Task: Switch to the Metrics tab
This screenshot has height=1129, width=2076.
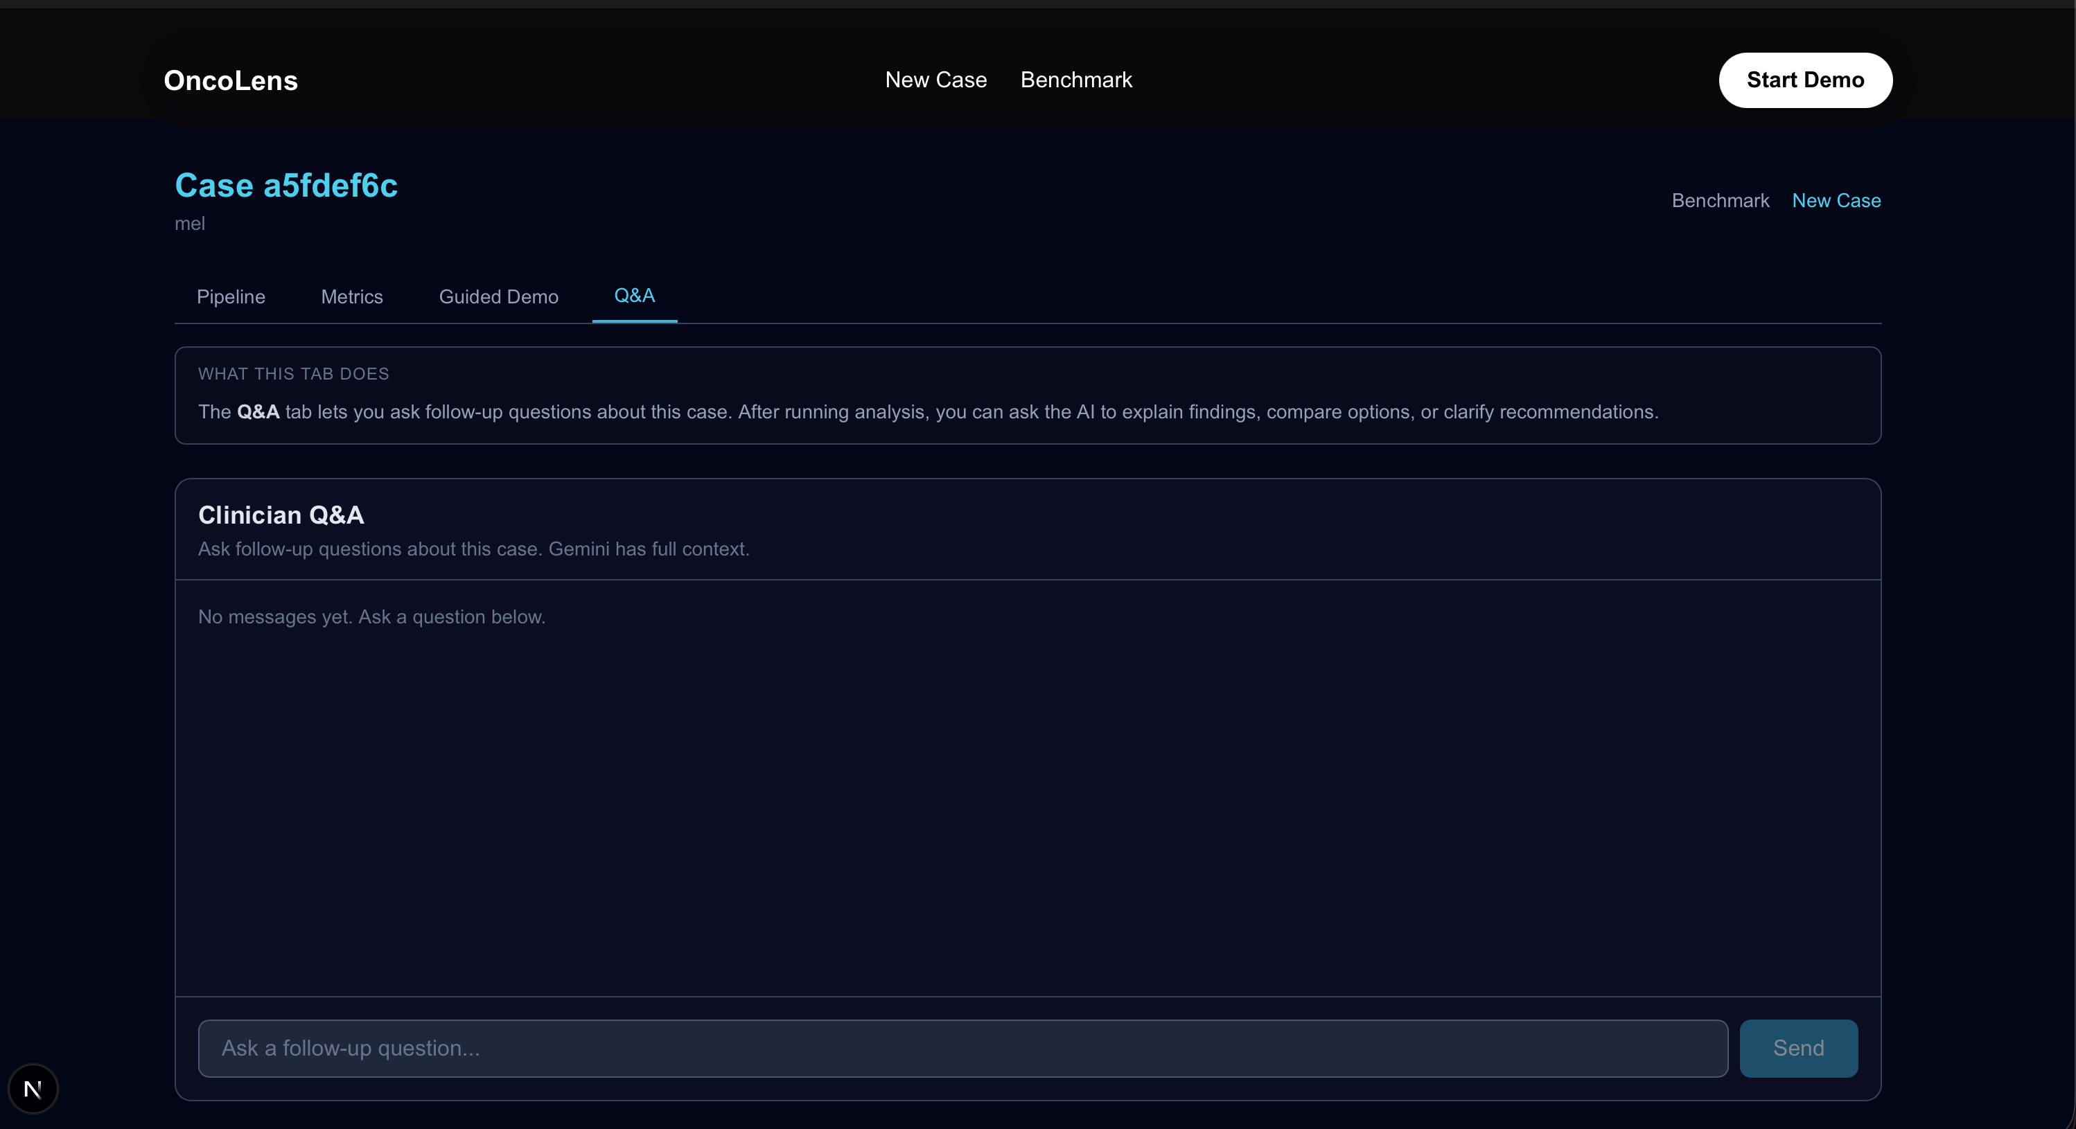Action: [351, 296]
